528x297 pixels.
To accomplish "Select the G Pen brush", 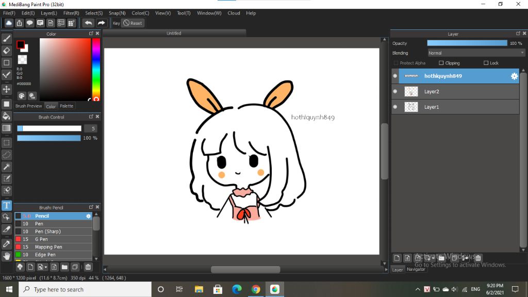I will 53,239.
